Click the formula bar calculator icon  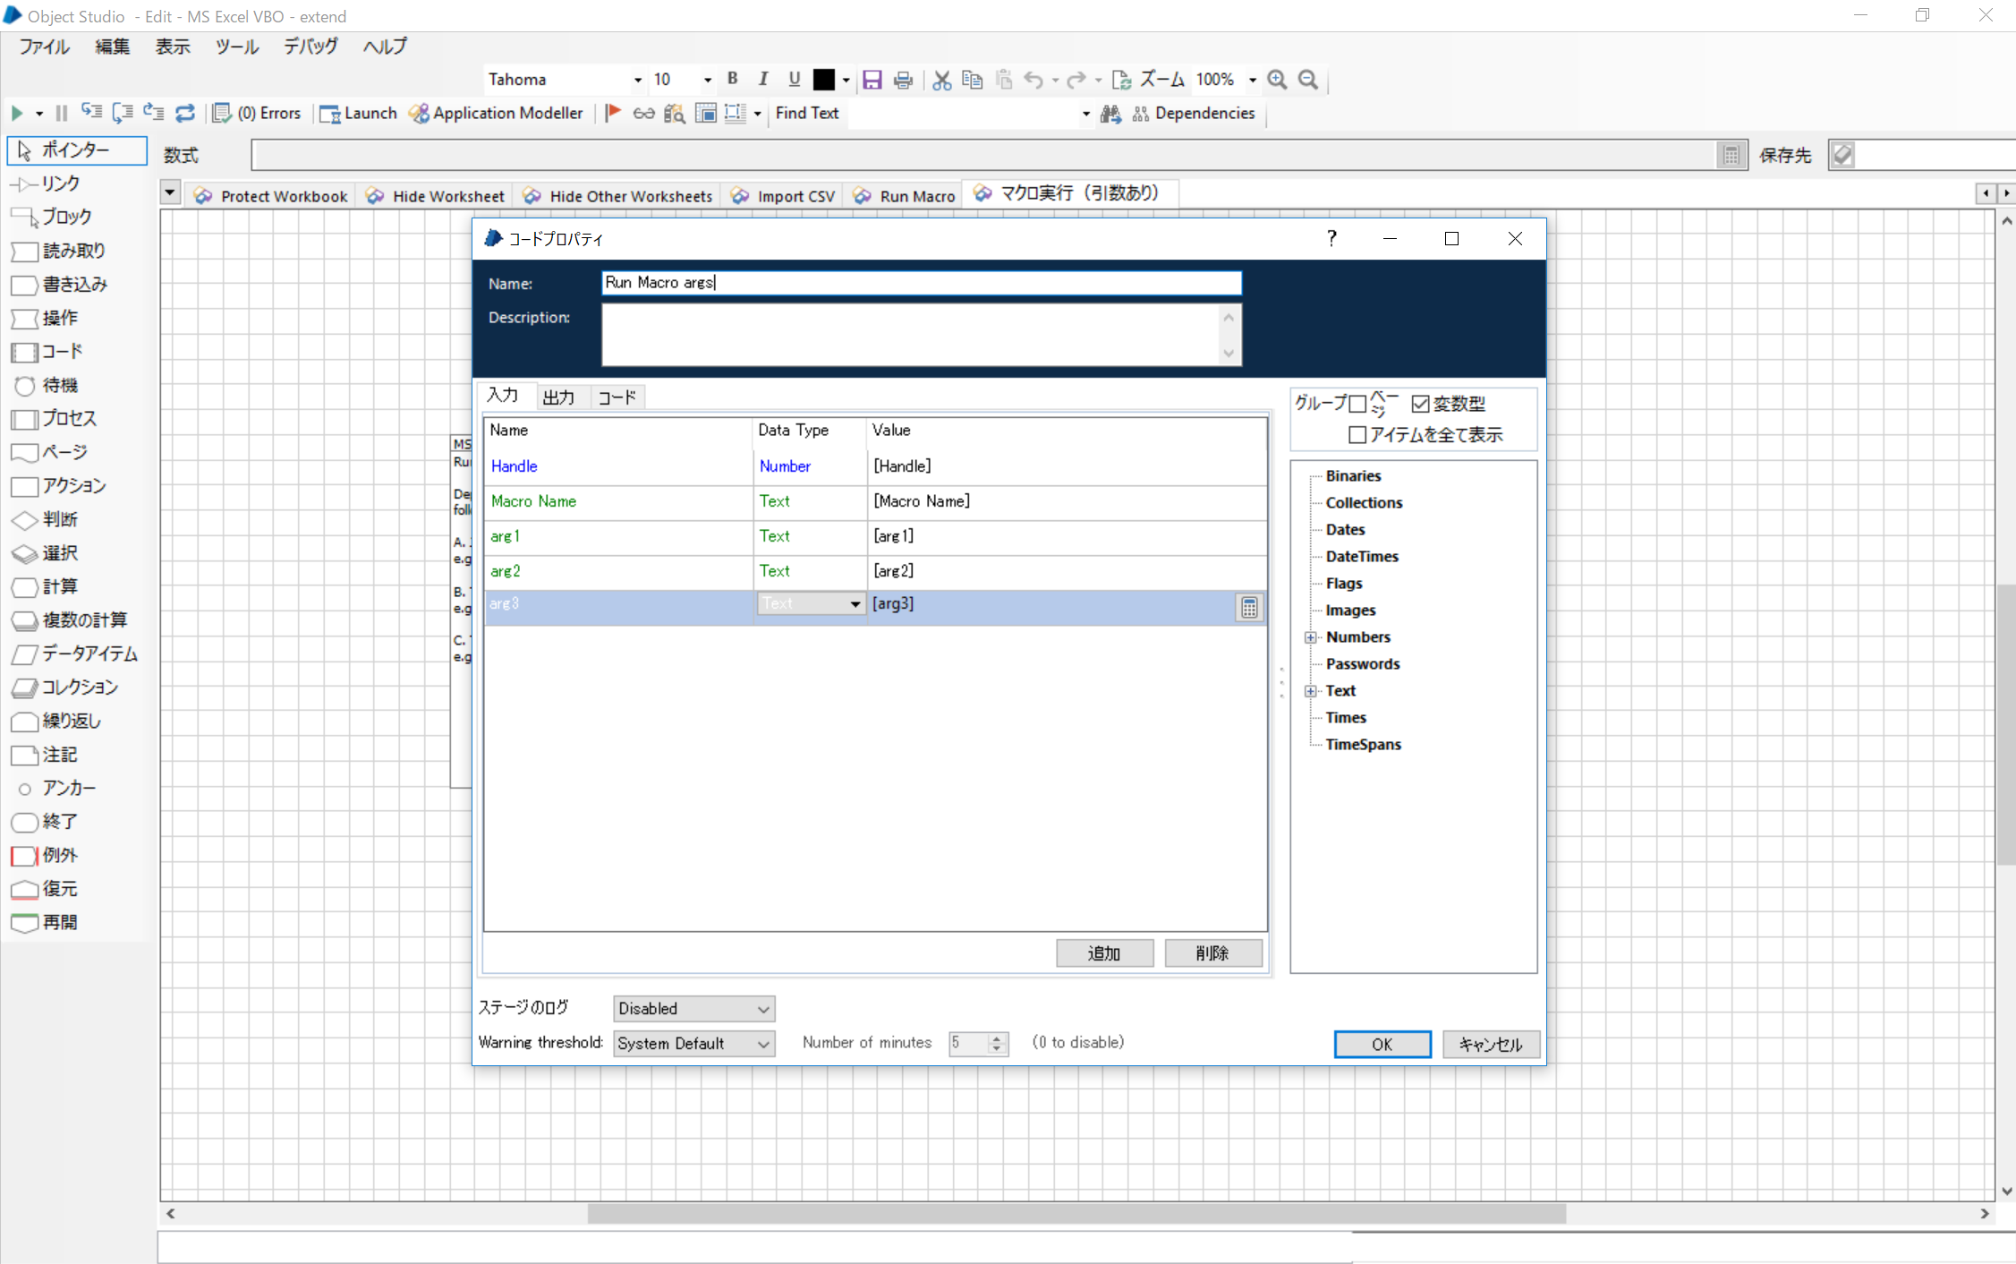(x=1731, y=155)
